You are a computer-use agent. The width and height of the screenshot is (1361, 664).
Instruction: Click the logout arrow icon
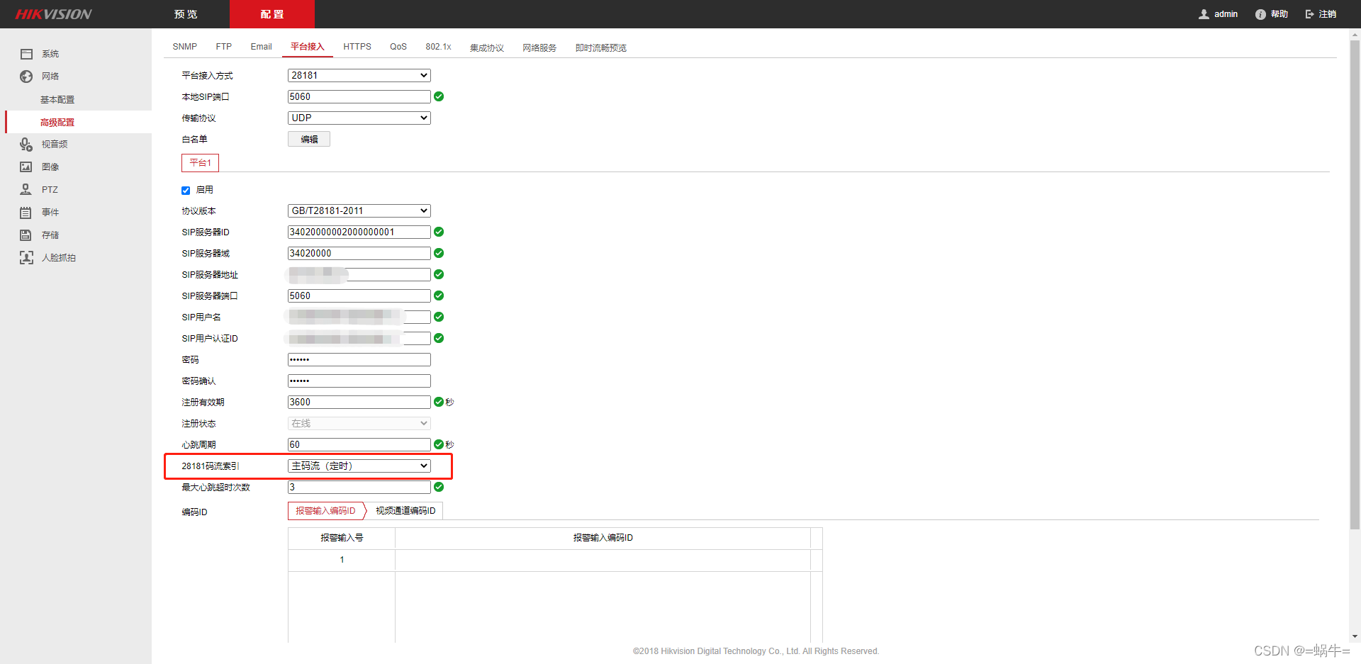1309,14
